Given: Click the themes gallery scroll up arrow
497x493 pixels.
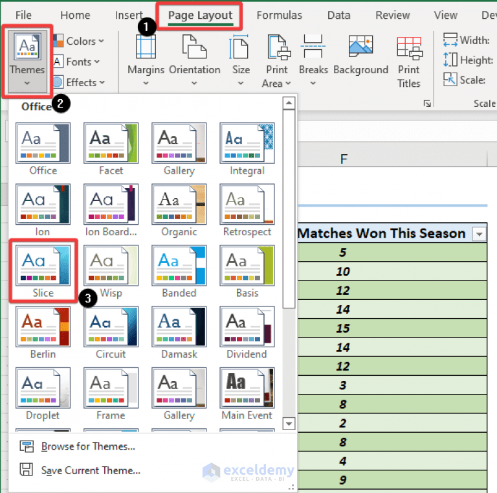Looking at the screenshot, I should pyautogui.click(x=289, y=103).
